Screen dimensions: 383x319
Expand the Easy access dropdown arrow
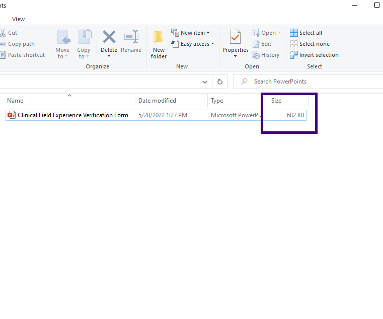(x=212, y=44)
